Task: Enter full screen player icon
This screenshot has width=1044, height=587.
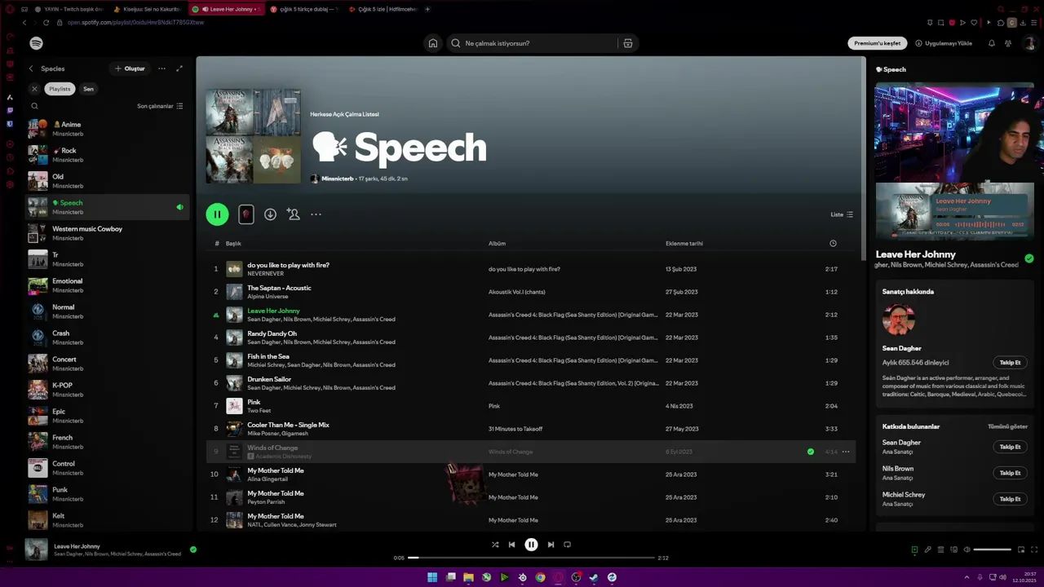Action: [1034, 549]
